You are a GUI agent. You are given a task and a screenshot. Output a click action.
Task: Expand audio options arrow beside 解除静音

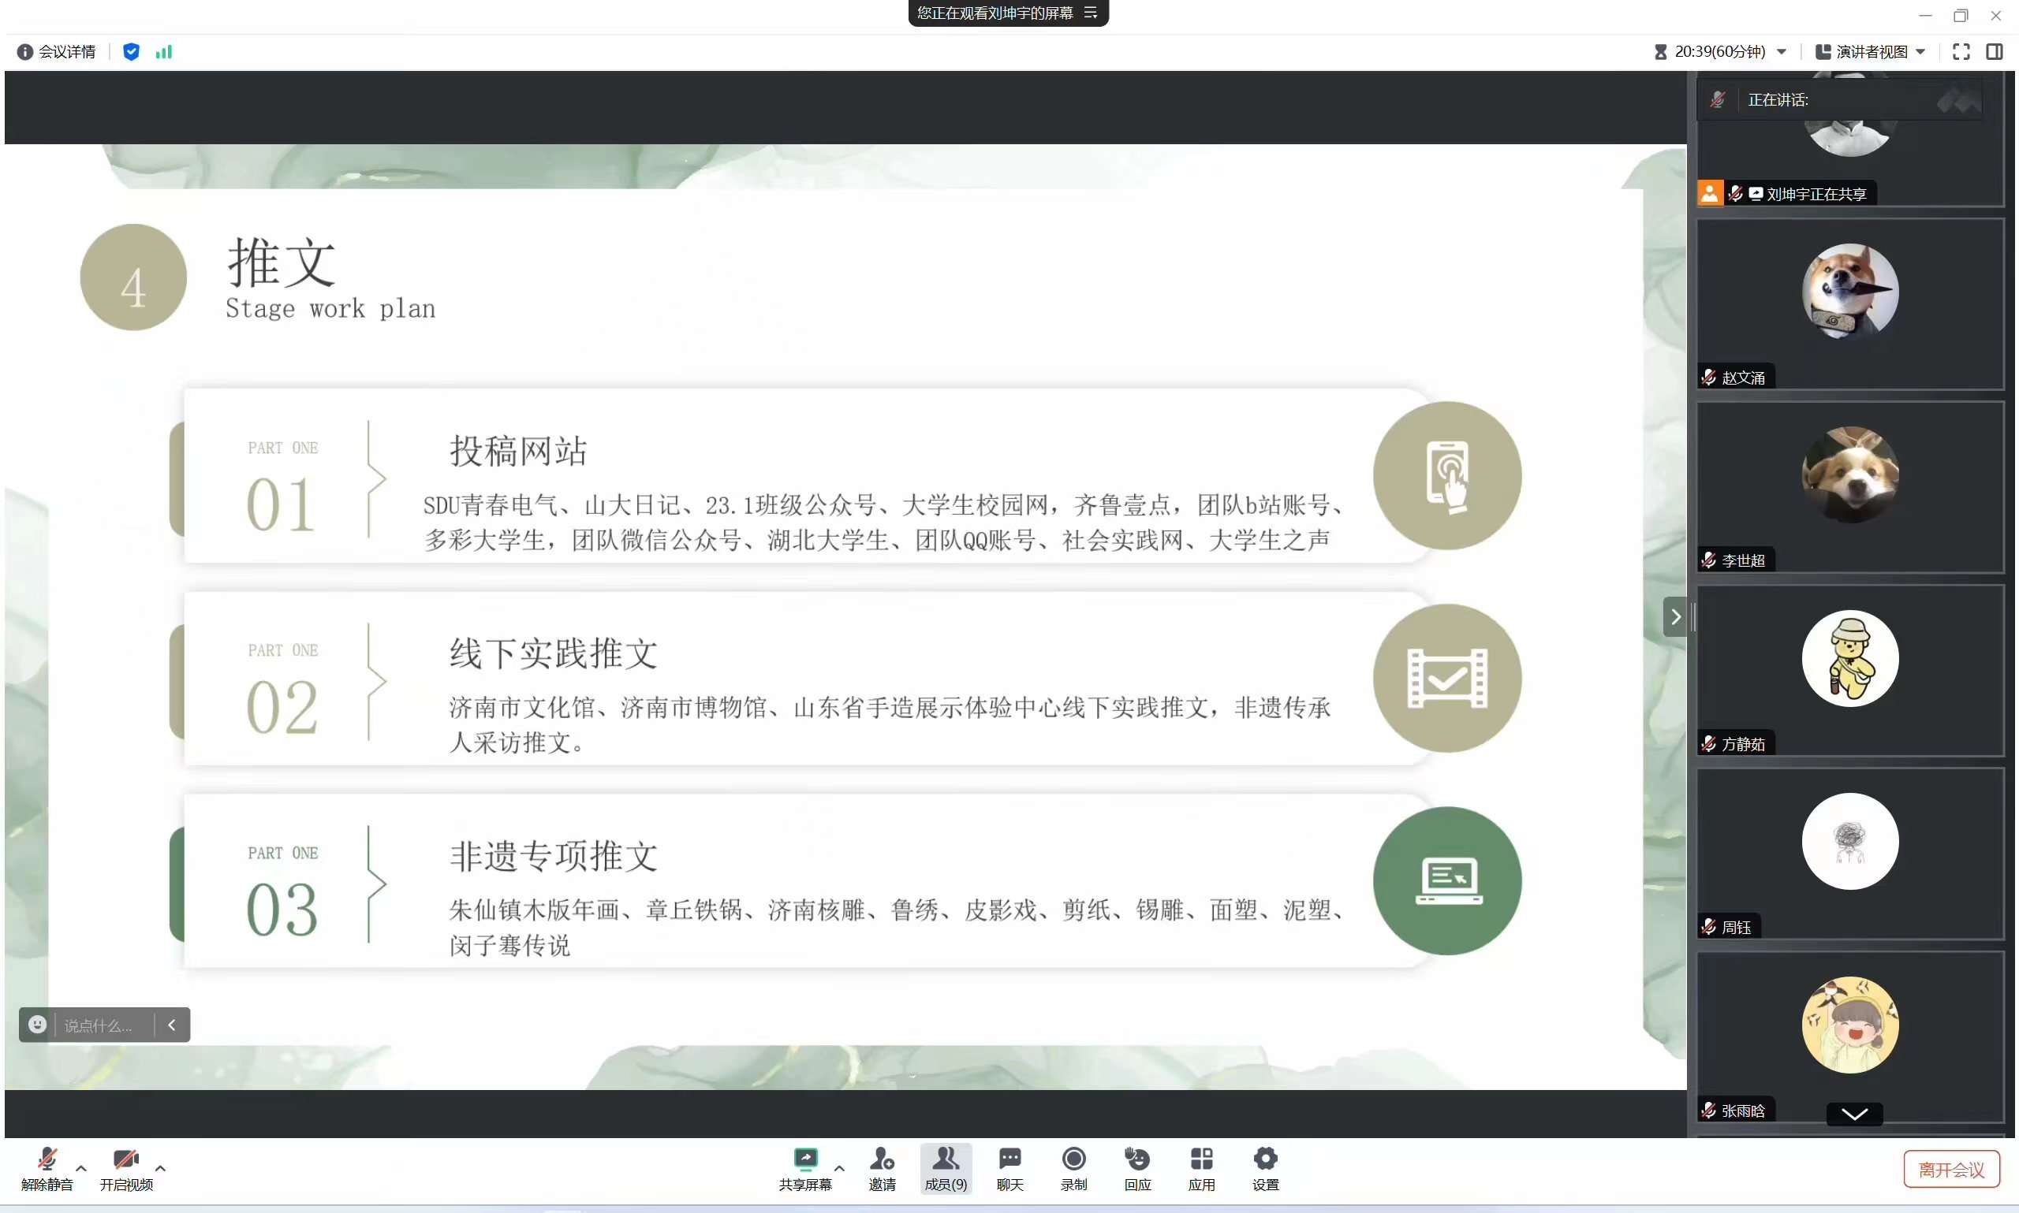click(x=81, y=1167)
